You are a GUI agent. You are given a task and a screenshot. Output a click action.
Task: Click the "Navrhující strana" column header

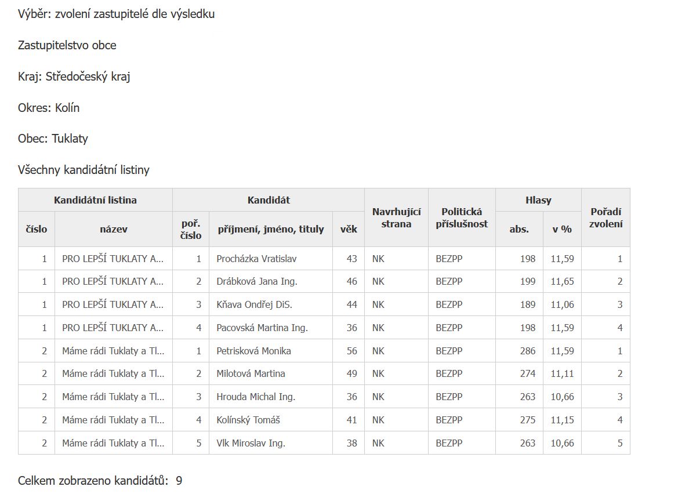[396, 217]
